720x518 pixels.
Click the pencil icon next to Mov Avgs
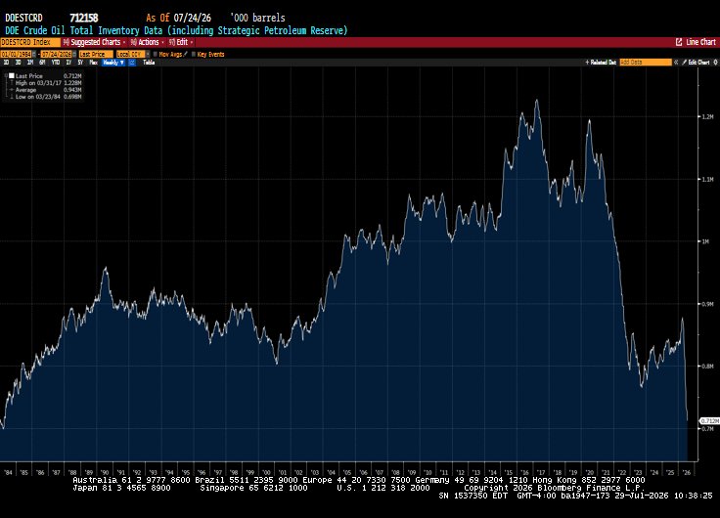coord(186,54)
